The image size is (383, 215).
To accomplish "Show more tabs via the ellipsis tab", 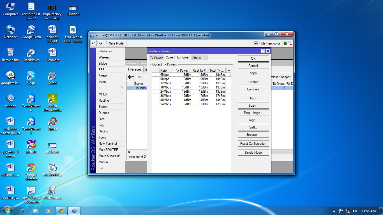I will tap(205, 58).
